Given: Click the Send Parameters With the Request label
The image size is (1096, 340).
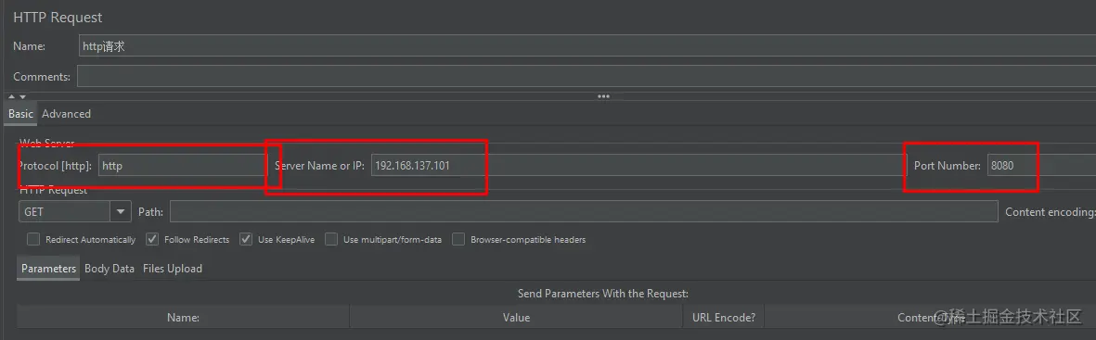Looking at the screenshot, I should (x=603, y=294).
